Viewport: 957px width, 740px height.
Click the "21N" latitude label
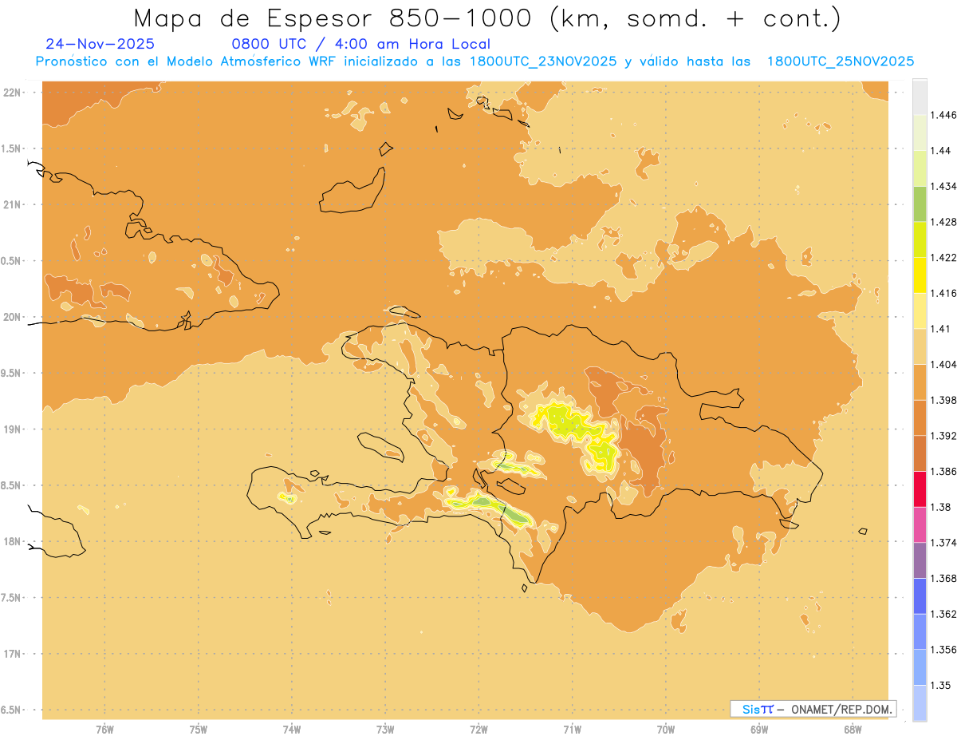pyautogui.click(x=12, y=204)
